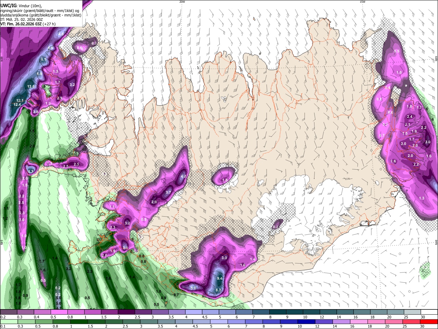Image resolution: width=438 pixels, height=329 pixels.
Task: Click the UWC/IG Vindur (10m) title text
Action: 21,5
